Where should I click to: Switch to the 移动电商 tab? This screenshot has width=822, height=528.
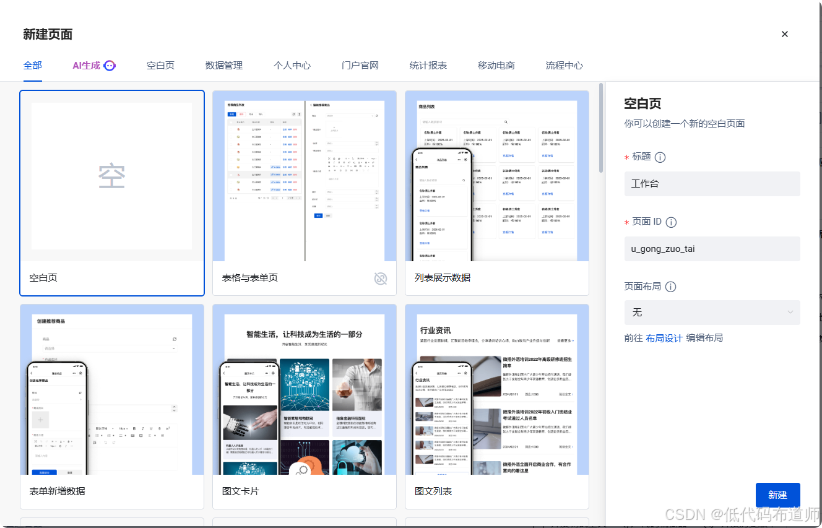pyautogui.click(x=496, y=65)
